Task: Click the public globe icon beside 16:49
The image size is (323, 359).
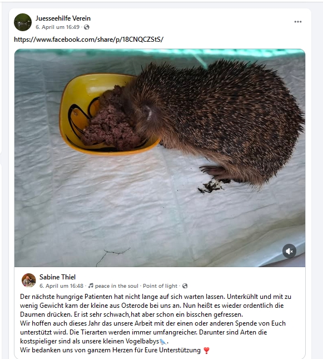Action: coord(87,27)
